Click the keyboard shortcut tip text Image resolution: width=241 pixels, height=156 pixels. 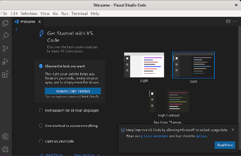[x=72, y=96]
